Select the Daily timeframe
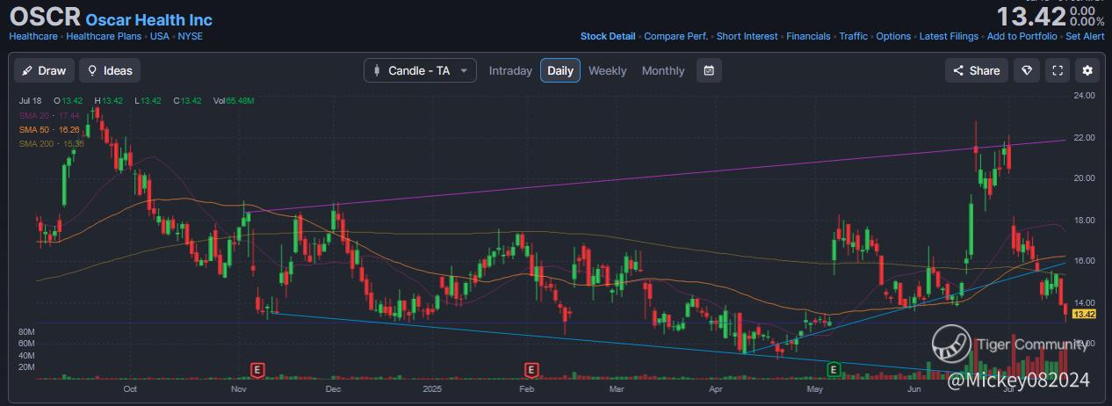The image size is (1112, 406). point(560,70)
